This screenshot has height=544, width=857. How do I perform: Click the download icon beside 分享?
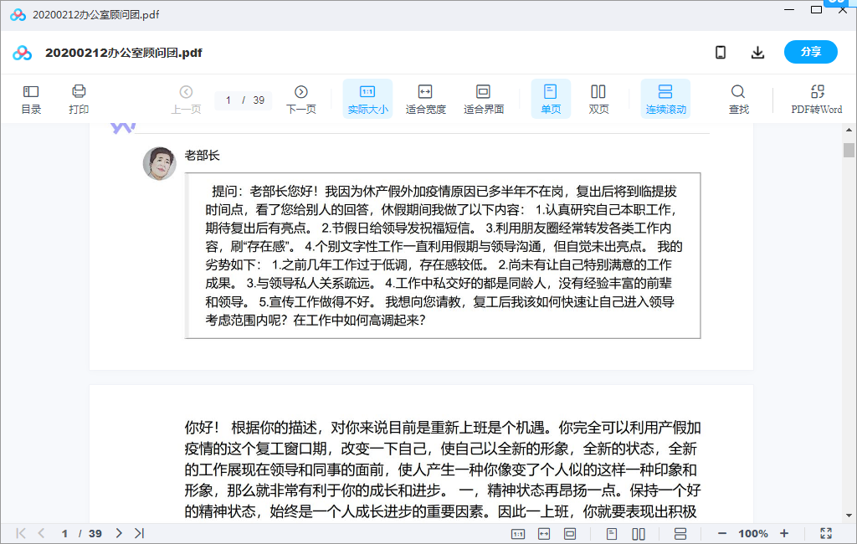[x=757, y=52]
